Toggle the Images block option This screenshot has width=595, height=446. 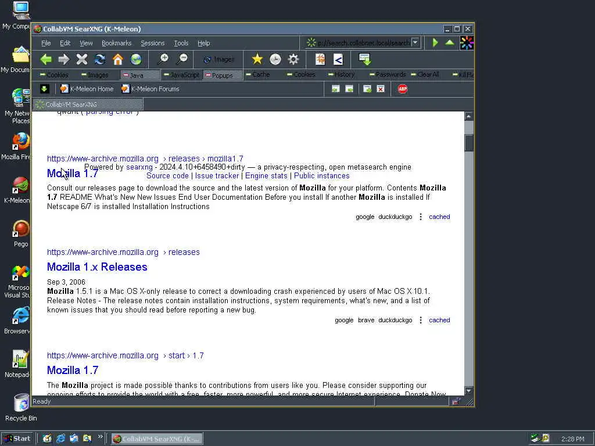[x=95, y=75]
